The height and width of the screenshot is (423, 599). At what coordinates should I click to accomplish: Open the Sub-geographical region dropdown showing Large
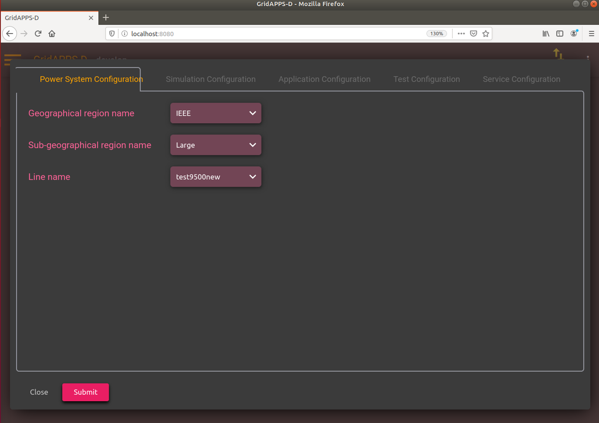(216, 145)
